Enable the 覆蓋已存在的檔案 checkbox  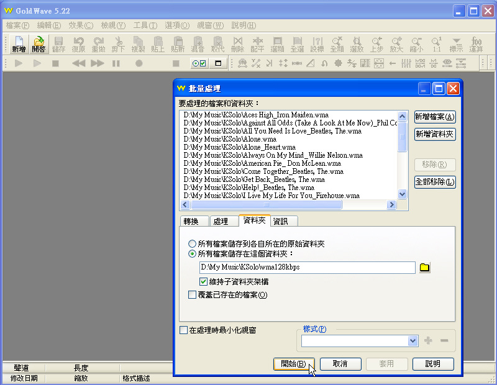pos(193,295)
